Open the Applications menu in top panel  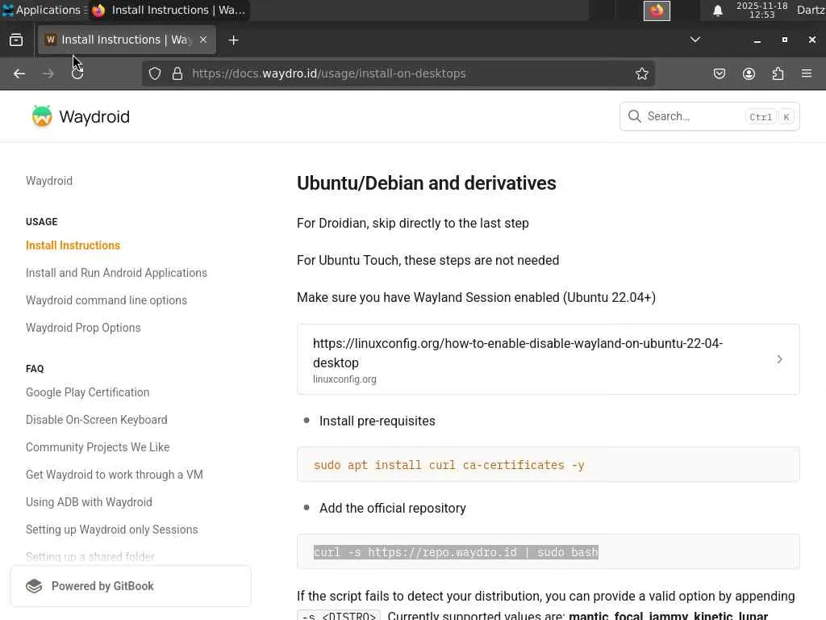41,10
